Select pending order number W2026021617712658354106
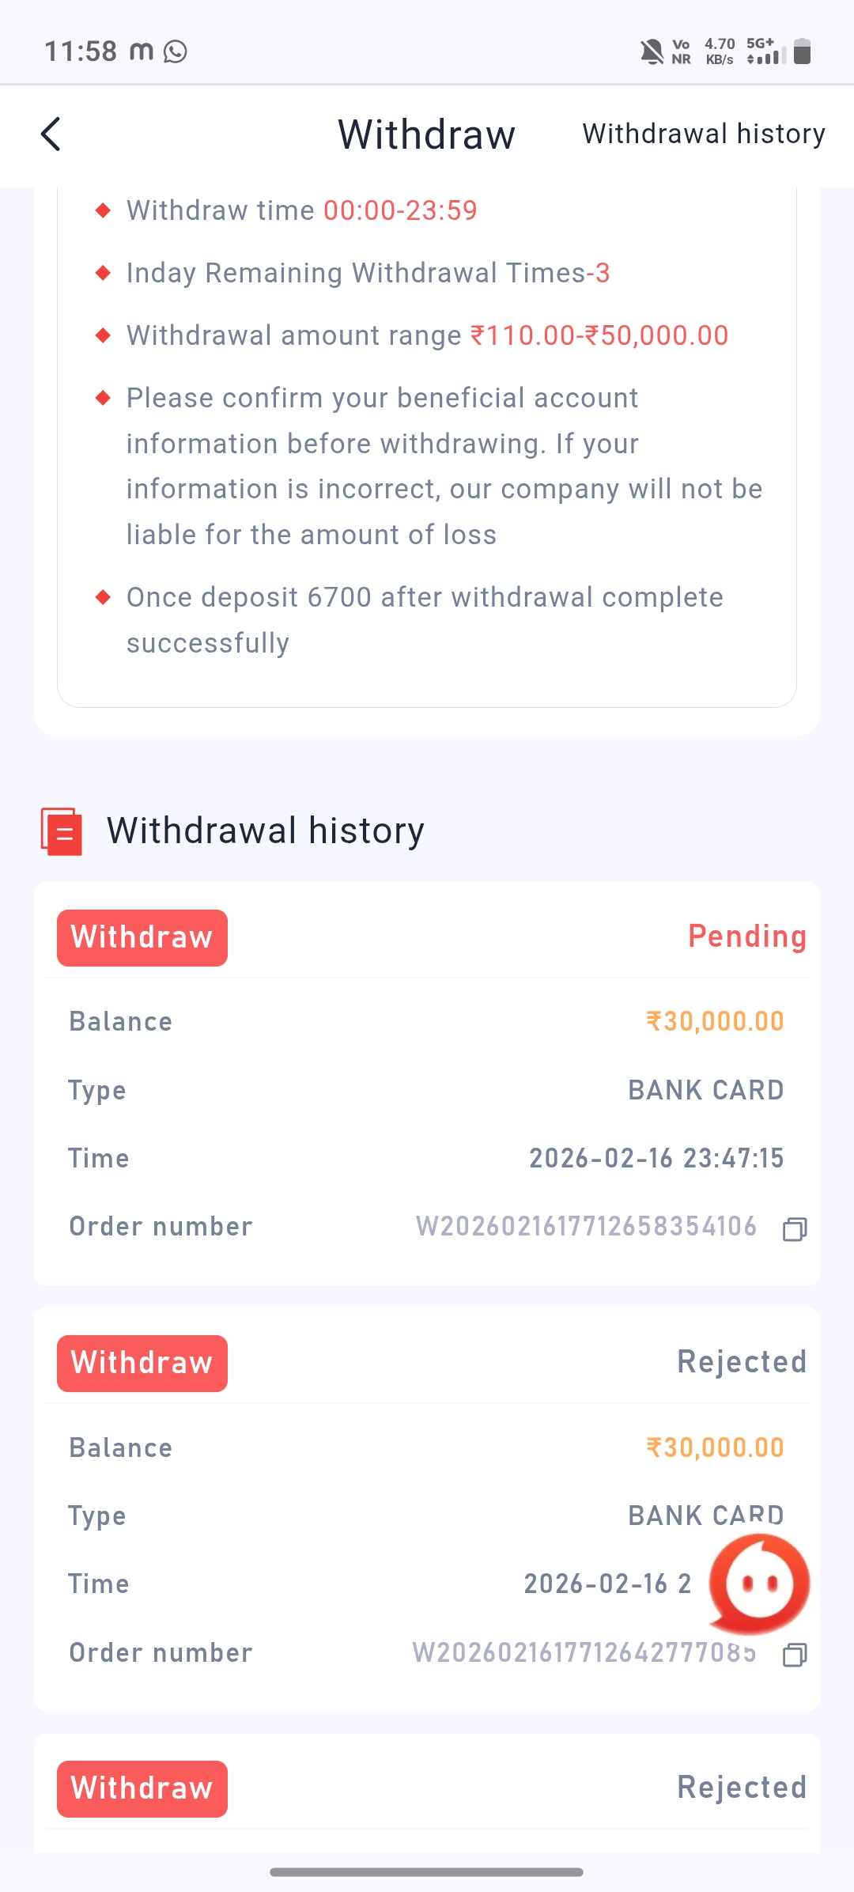This screenshot has height=1892, width=854. 586,1227
